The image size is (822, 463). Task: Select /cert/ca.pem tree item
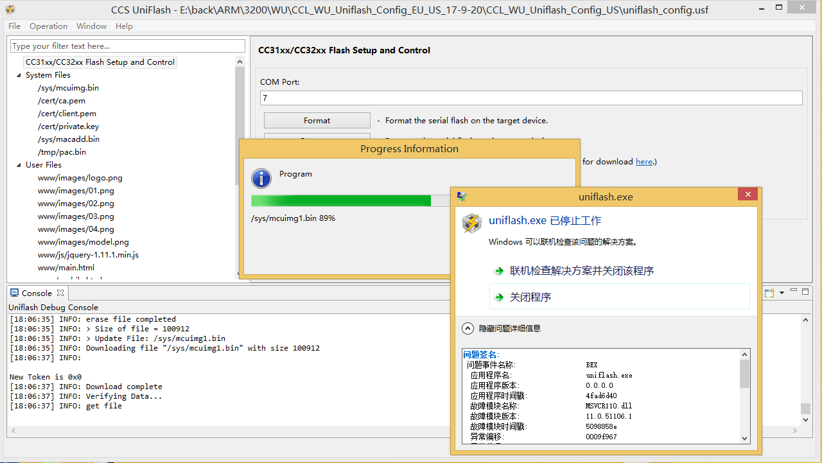pyautogui.click(x=61, y=101)
